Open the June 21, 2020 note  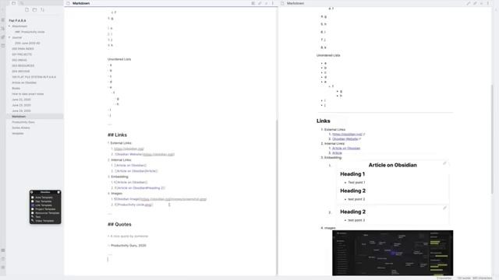21,100
